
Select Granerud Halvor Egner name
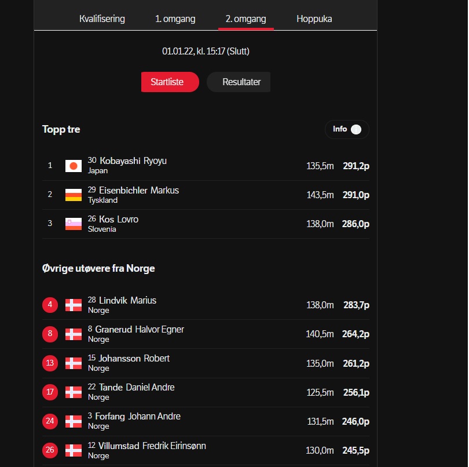point(140,329)
